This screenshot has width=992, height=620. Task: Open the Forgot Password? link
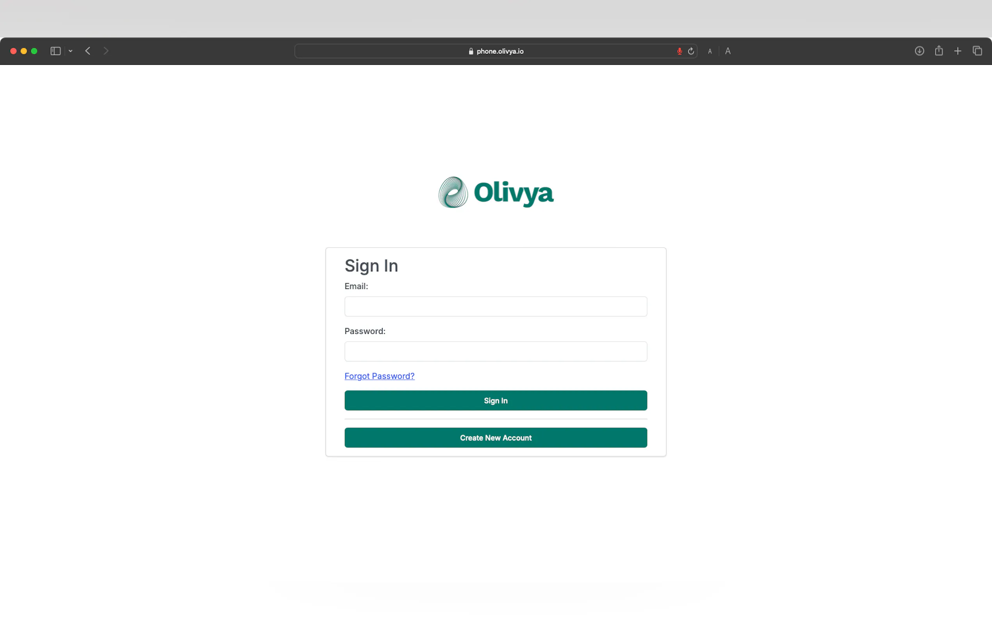click(x=379, y=376)
